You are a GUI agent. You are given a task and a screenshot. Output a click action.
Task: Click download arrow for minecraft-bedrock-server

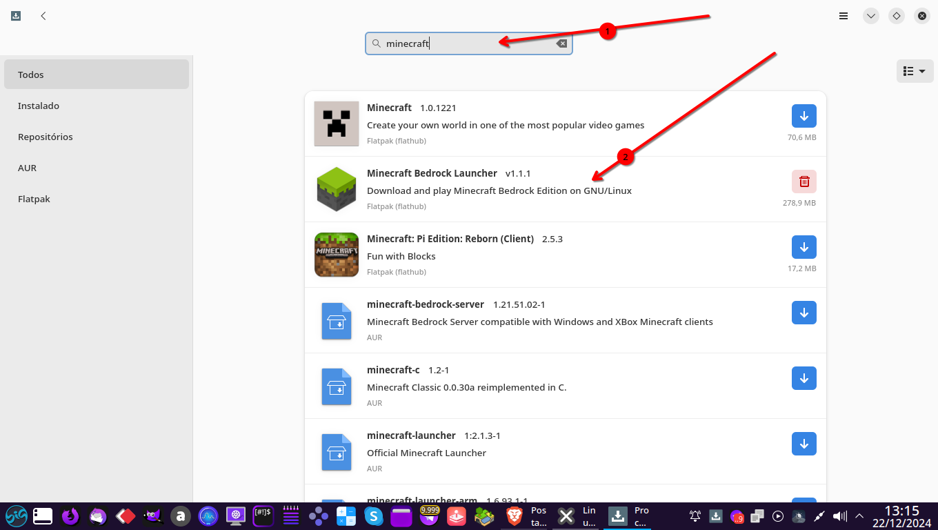tap(804, 313)
